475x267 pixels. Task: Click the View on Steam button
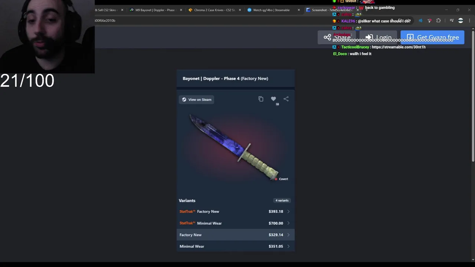197,99
